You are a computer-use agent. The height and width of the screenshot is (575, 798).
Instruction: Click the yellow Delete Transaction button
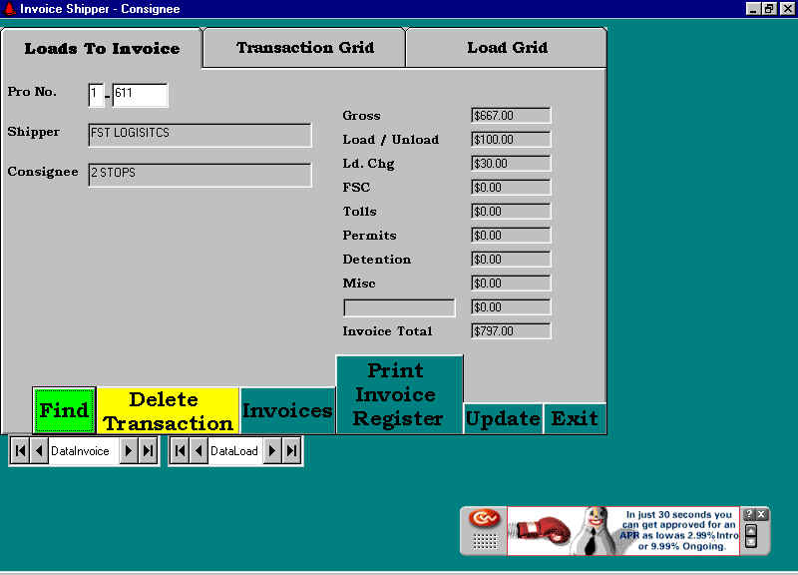click(x=168, y=411)
